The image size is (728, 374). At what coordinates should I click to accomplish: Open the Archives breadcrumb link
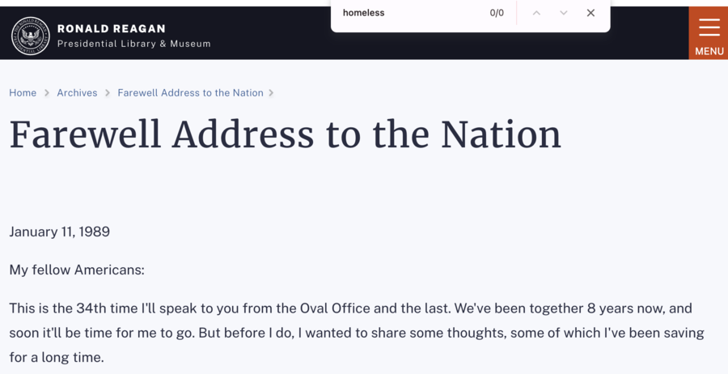[77, 93]
